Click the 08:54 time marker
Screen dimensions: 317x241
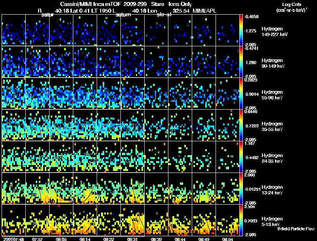tap(227, 239)
